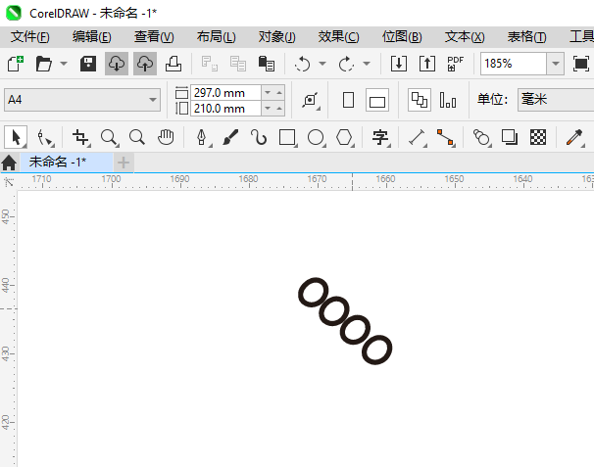This screenshot has width=594, height=467.
Task: Select the Connector tool
Action: 445,137
